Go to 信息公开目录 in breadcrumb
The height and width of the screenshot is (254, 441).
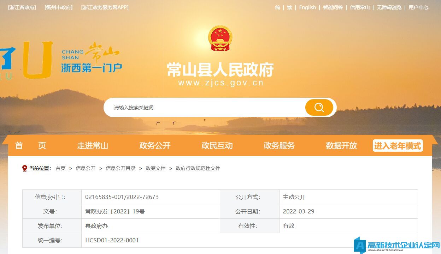(120, 169)
